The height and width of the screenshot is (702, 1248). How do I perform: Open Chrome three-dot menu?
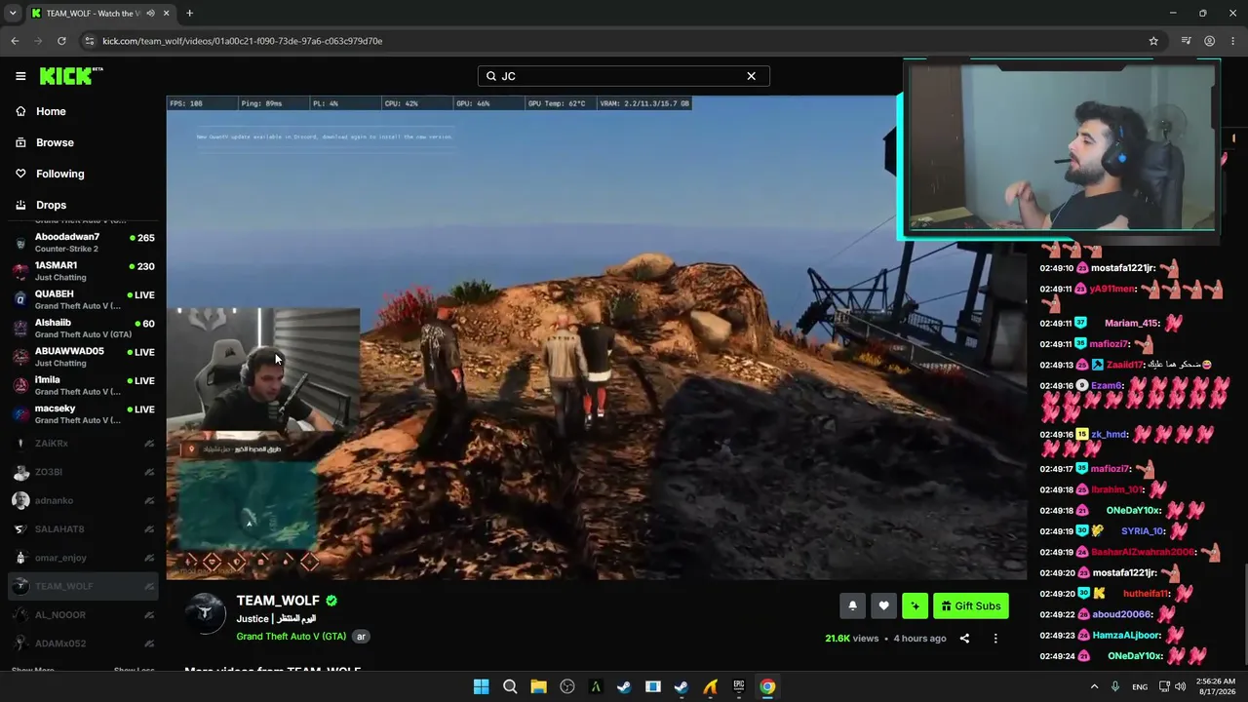[x=1233, y=41]
